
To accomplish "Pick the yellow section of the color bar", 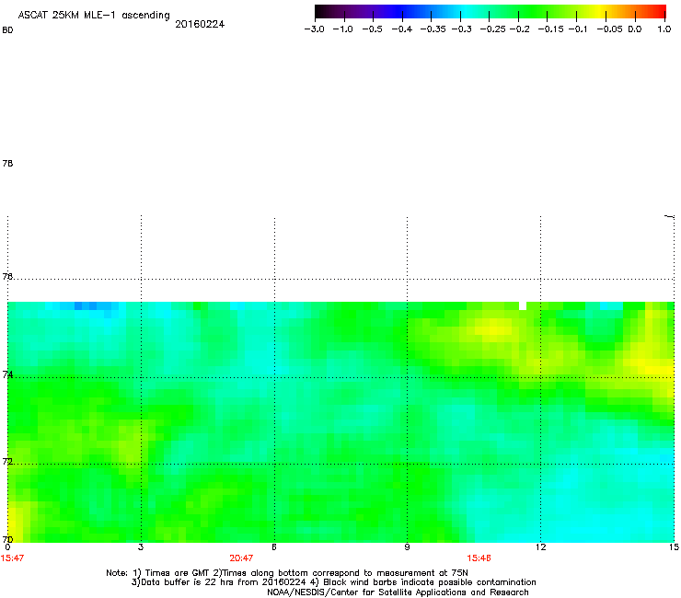I will pyautogui.click(x=602, y=12).
